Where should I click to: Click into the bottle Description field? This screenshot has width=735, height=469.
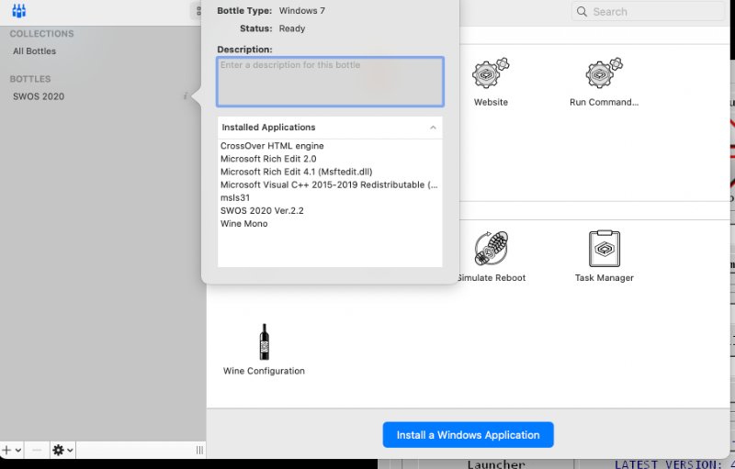330,82
